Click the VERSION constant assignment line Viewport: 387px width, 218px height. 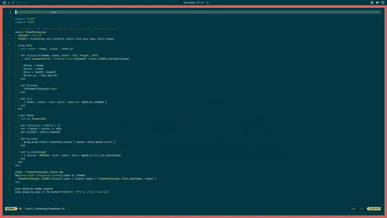click(x=30, y=35)
